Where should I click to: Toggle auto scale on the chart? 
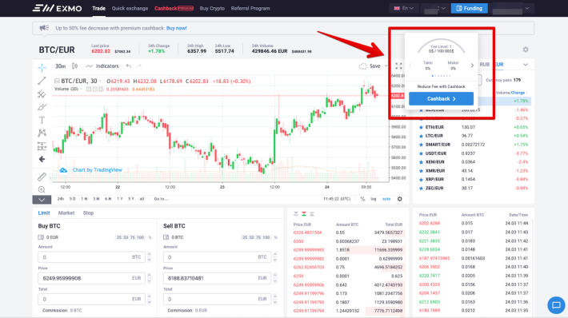[x=386, y=199]
